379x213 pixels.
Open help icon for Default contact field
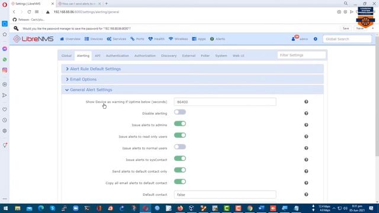point(306,195)
